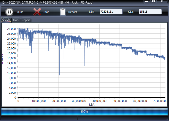Click the 10,000,000 x-axis label
The image size is (169, 121).
coord(39,101)
